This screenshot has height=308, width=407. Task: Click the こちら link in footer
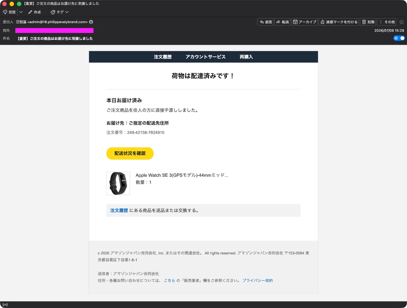170,281
